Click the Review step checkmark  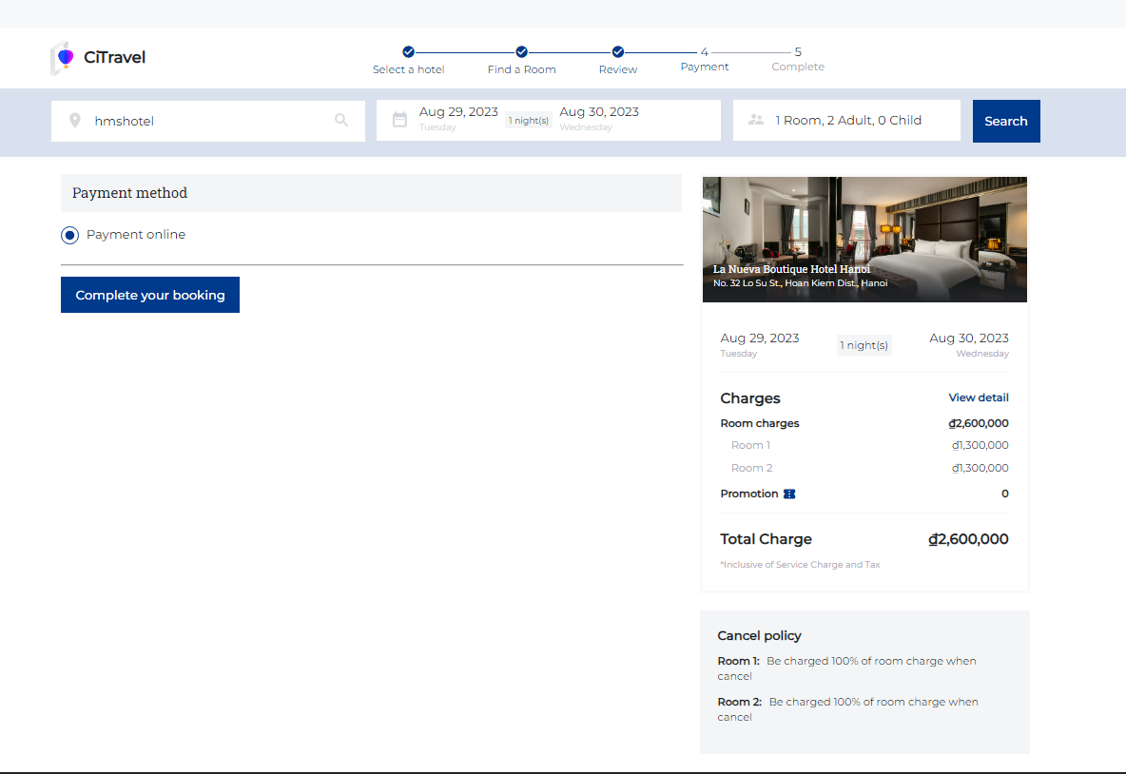[x=617, y=52]
